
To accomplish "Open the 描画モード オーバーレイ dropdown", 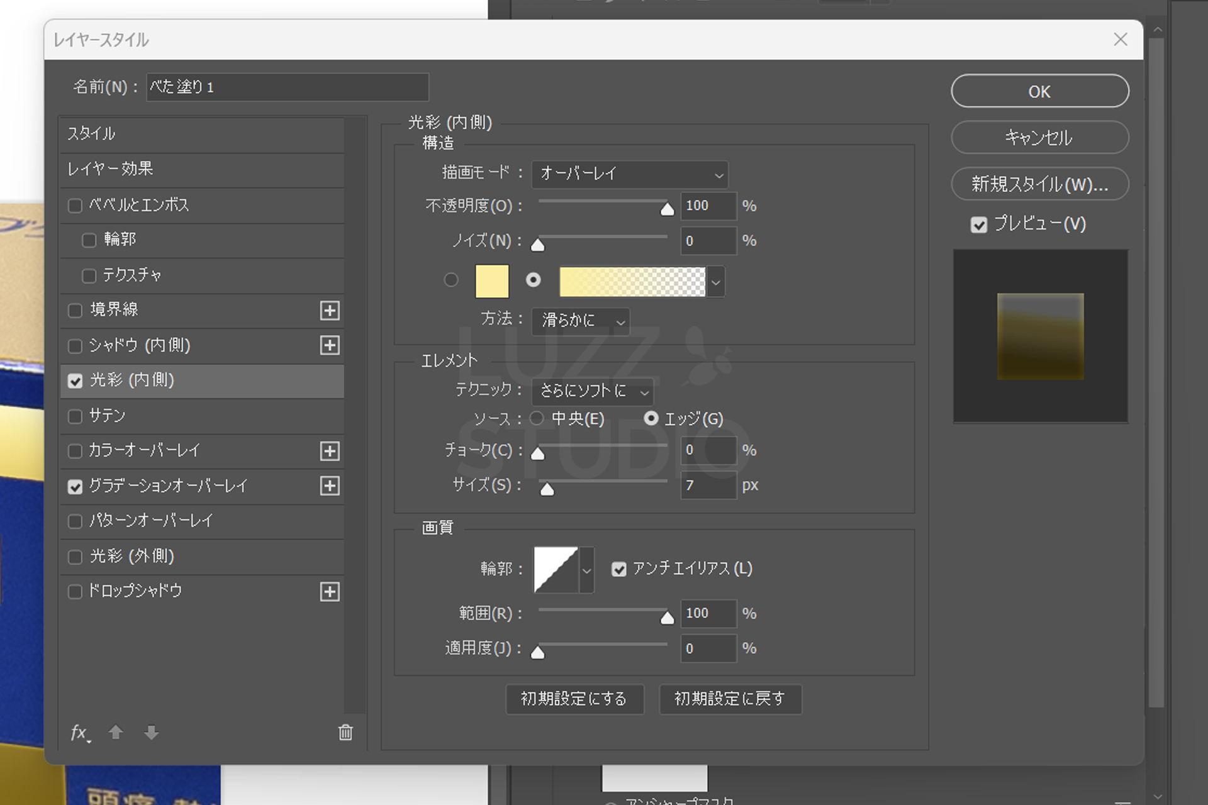I will (630, 174).
